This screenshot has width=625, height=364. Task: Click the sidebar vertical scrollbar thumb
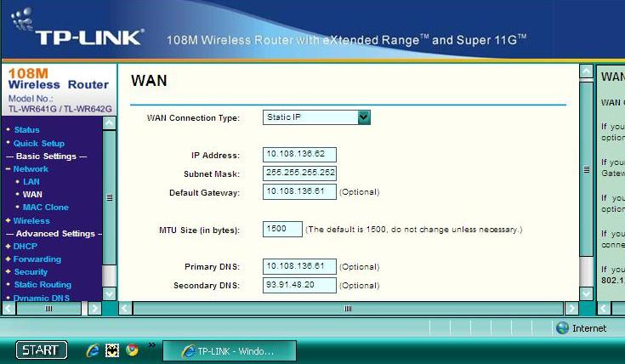(109, 198)
